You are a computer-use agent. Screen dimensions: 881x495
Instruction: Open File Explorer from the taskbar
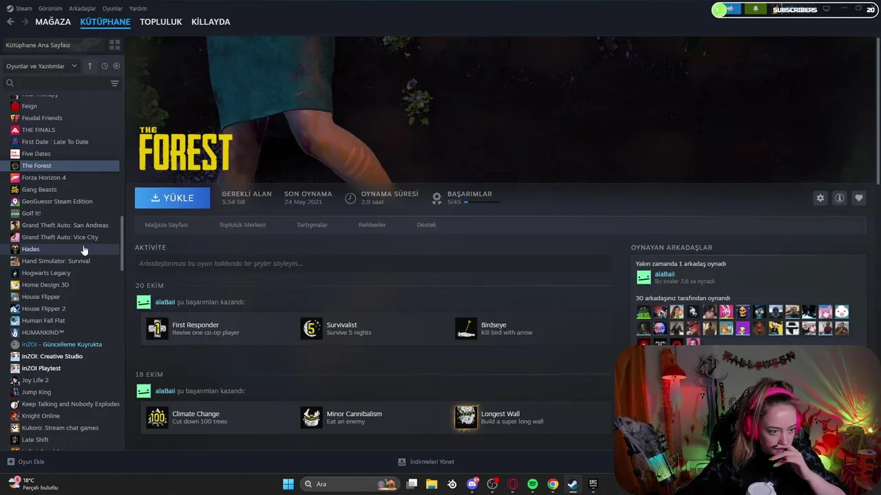pos(432,484)
